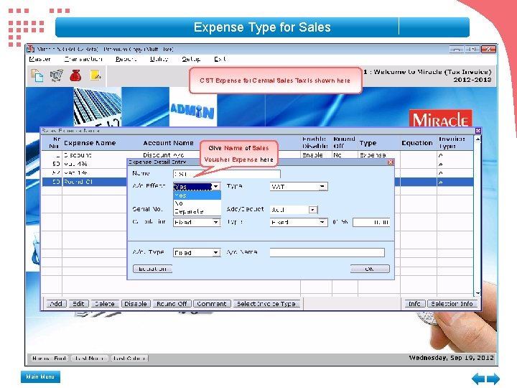Click the Delete button

(x=105, y=303)
